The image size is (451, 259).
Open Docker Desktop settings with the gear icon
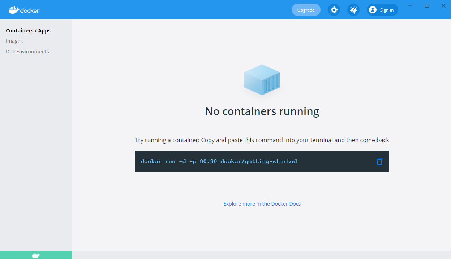coord(334,10)
